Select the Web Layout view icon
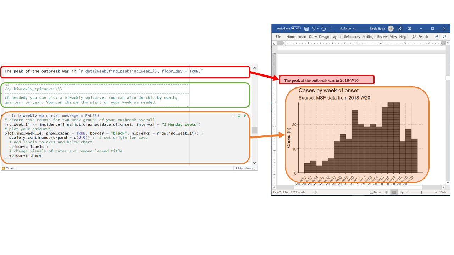 click(402, 192)
